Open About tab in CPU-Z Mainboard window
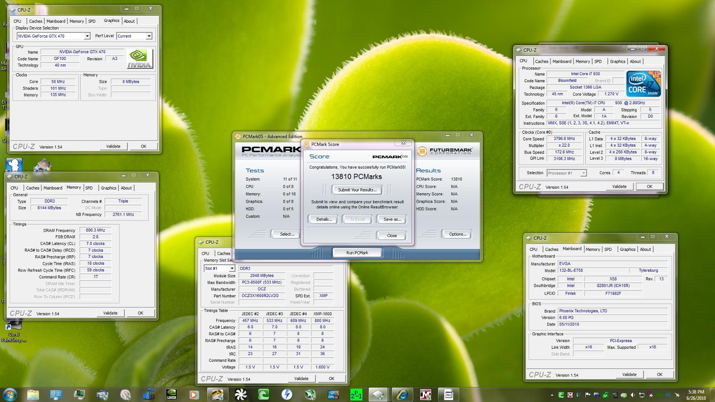Image resolution: width=715 pixels, height=402 pixels. tap(645, 249)
